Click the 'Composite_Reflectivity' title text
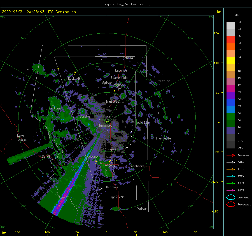This screenshot has width=252, height=236. [126, 4]
